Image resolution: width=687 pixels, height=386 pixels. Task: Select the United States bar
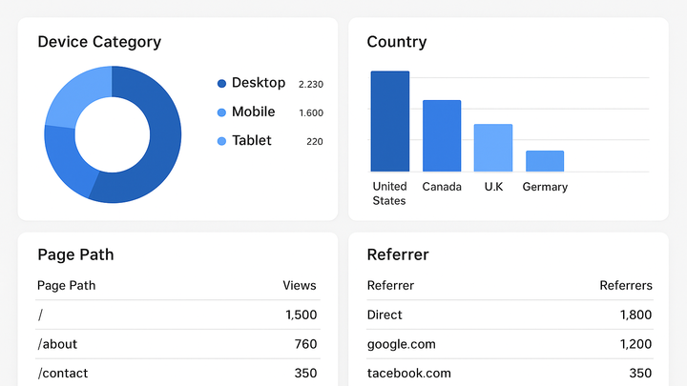[x=390, y=121]
